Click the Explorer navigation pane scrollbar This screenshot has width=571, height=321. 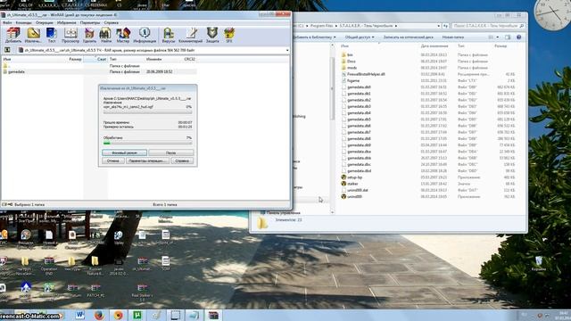[332, 89]
